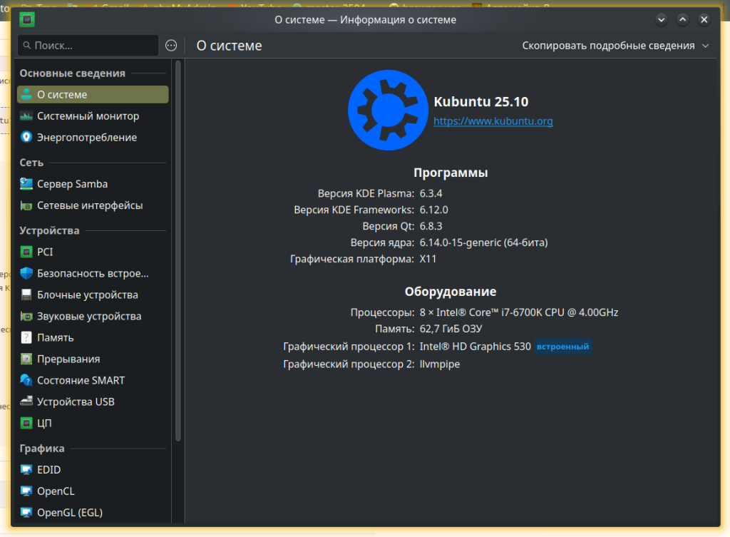
Task: Click memory value '62,7 ГиБ ОЗУ'
Action: pos(451,329)
